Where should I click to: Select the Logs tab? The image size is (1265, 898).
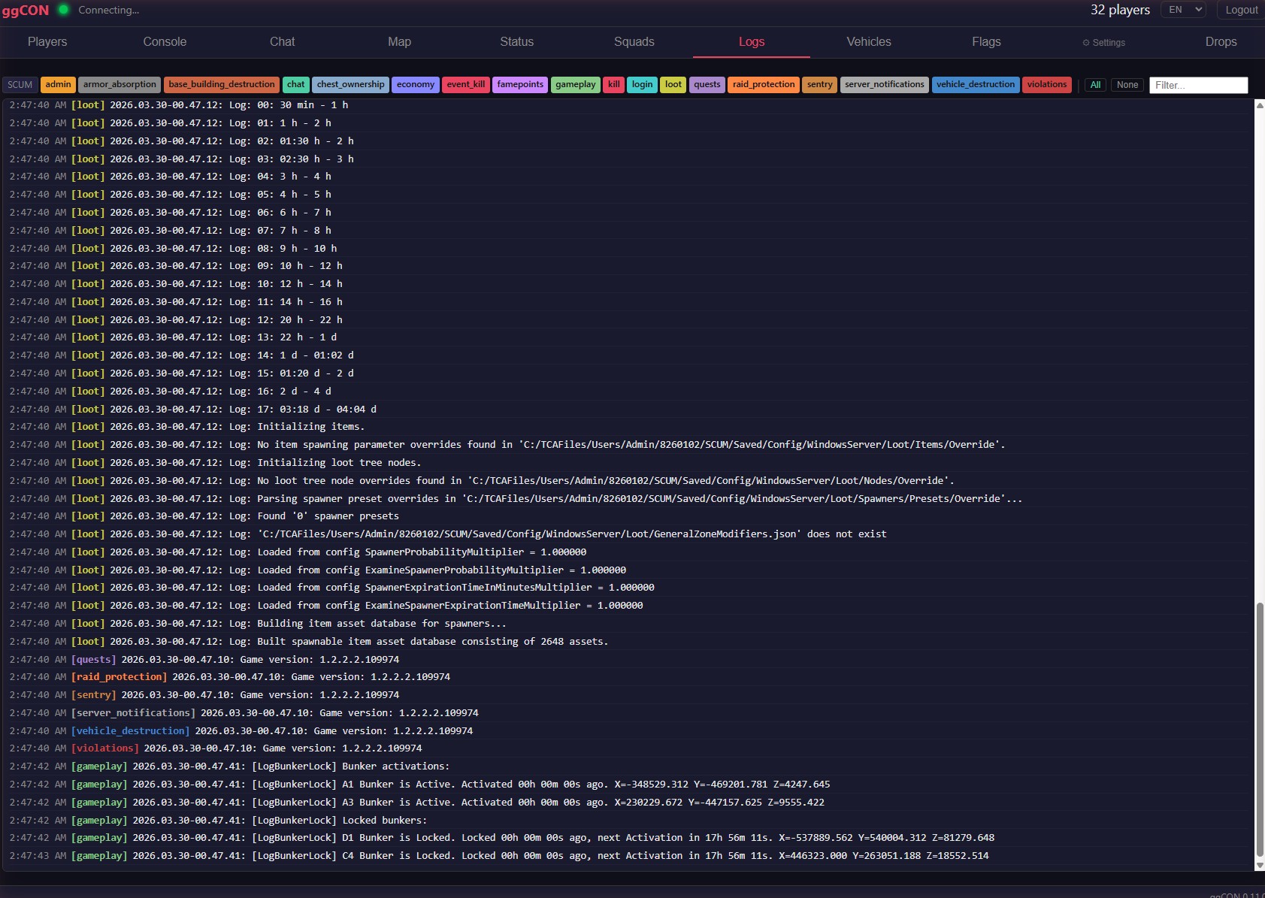point(751,42)
